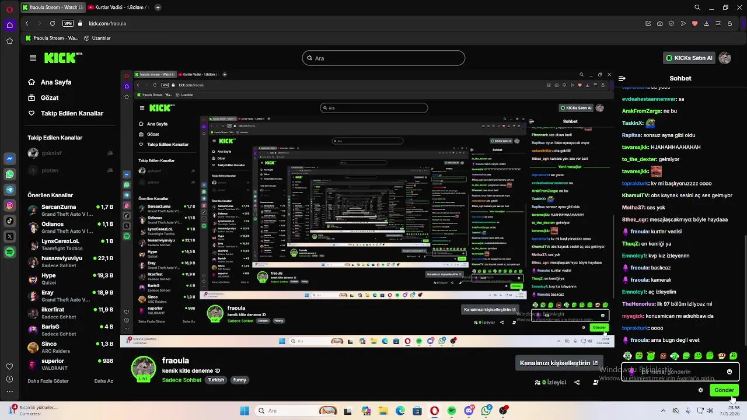This screenshot has width=747, height=420.
Task: Open X (Twitter) in Opera sidebar
Action: [9, 236]
